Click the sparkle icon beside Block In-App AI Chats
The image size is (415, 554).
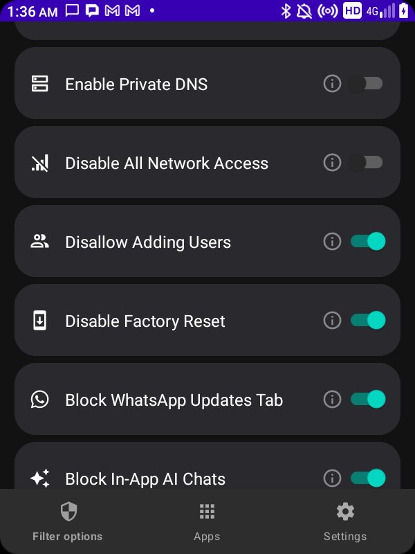click(41, 478)
